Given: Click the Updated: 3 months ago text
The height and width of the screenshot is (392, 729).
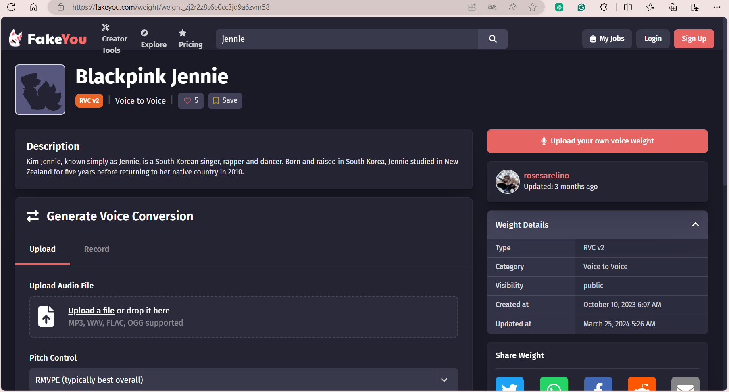Looking at the screenshot, I should [x=560, y=187].
